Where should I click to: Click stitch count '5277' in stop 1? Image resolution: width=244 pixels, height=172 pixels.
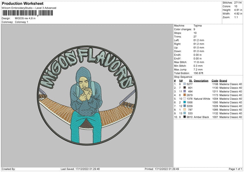point(190,84)
